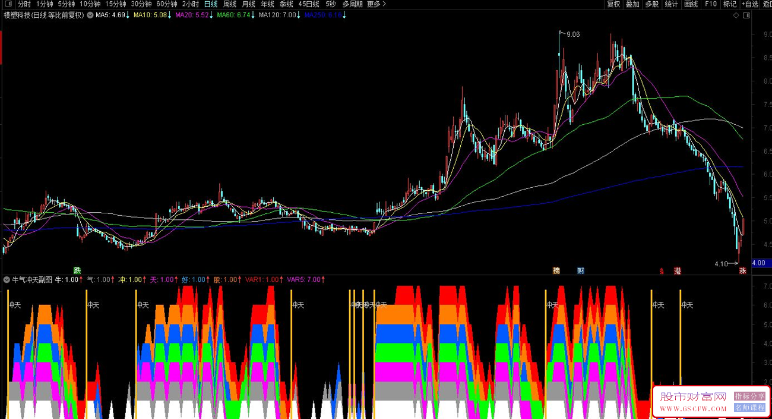Expand the 牛气冲天副图 indicator dropdown arrow
The image size is (772, 419).
pos(7,279)
